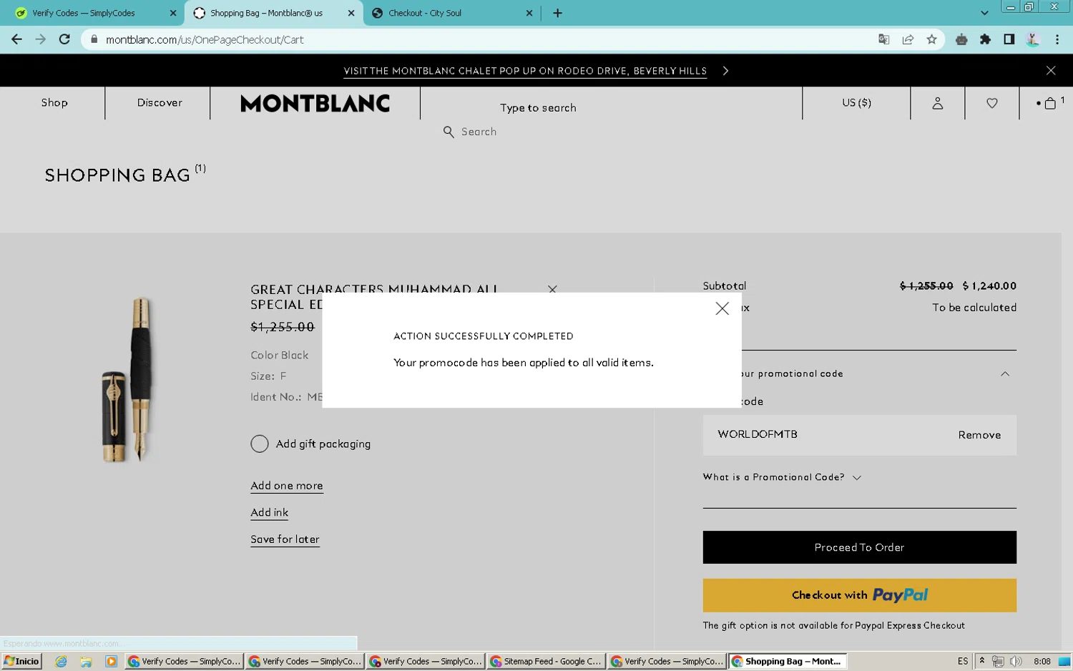
Task: Go to next announcement with arrow
Action: (x=725, y=70)
